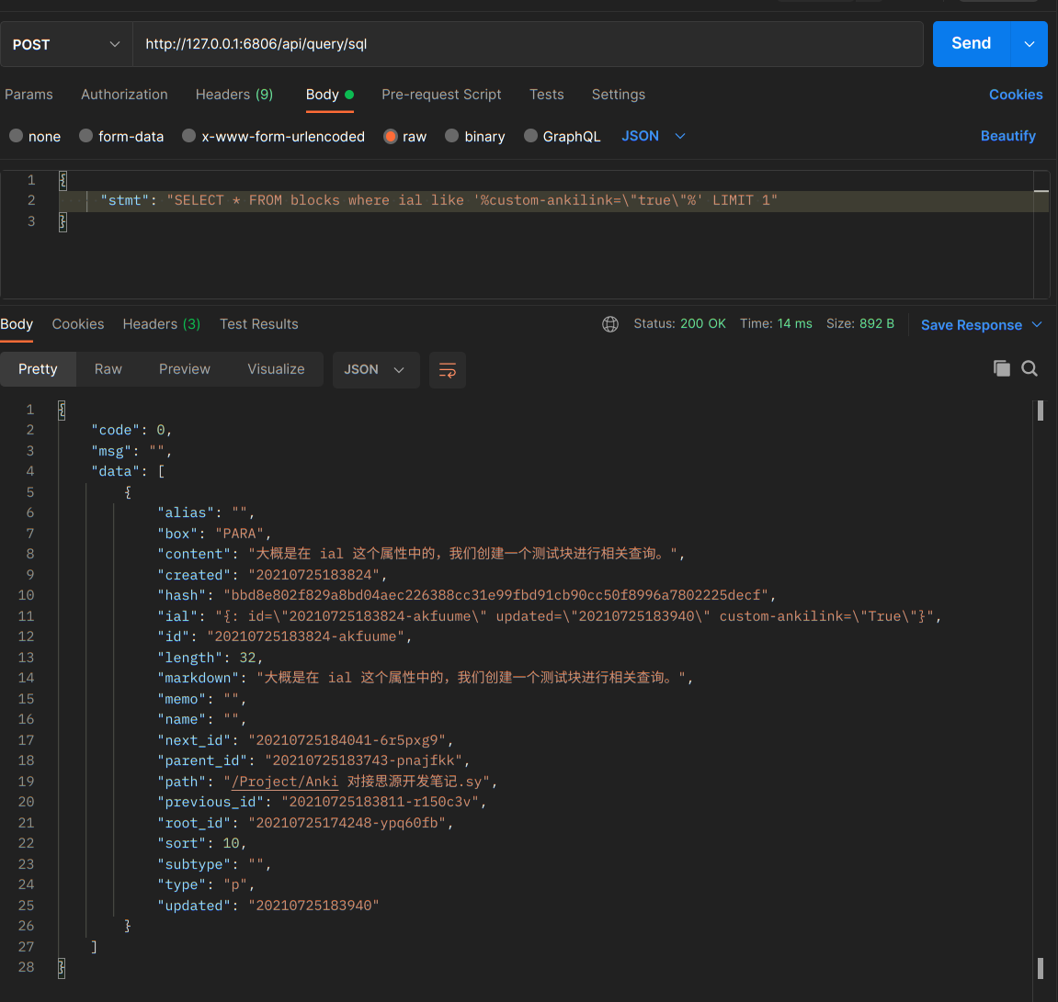Open the Headers (9) request tab

[x=233, y=95]
